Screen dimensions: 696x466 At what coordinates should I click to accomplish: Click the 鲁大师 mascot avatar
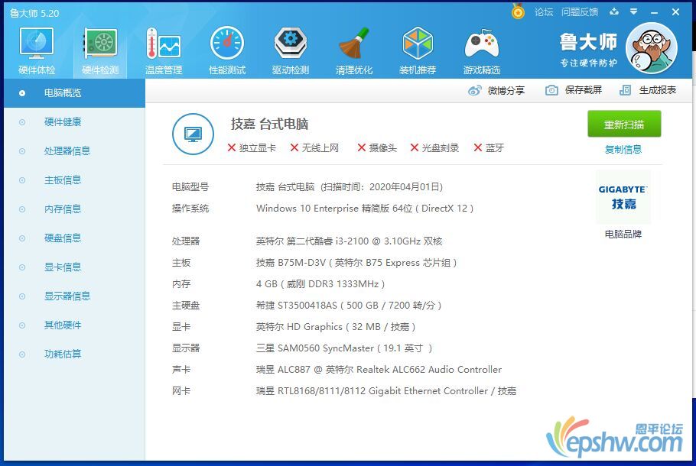[x=651, y=48]
